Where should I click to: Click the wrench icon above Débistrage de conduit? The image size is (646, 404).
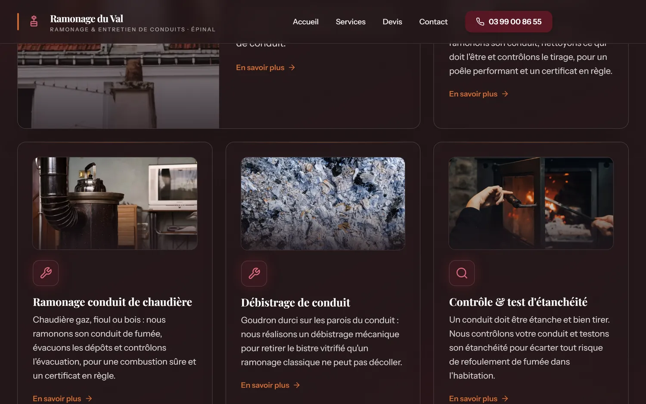pos(254,273)
